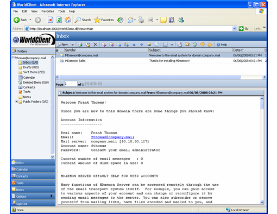Click the IE Stop icon

[x=51, y=20]
